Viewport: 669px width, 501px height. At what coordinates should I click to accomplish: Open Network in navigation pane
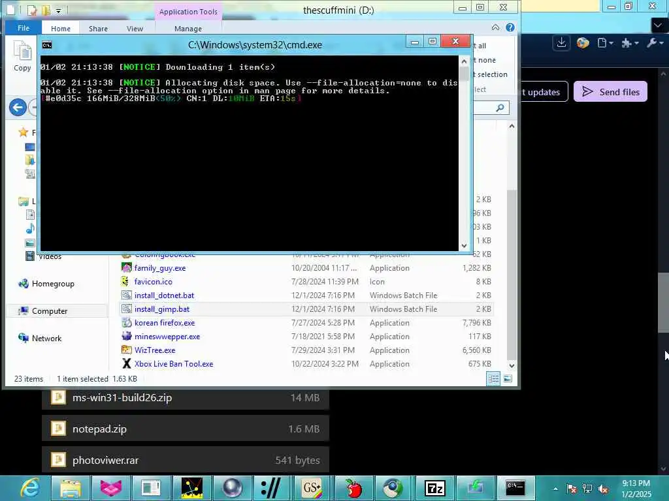click(x=46, y=339)
